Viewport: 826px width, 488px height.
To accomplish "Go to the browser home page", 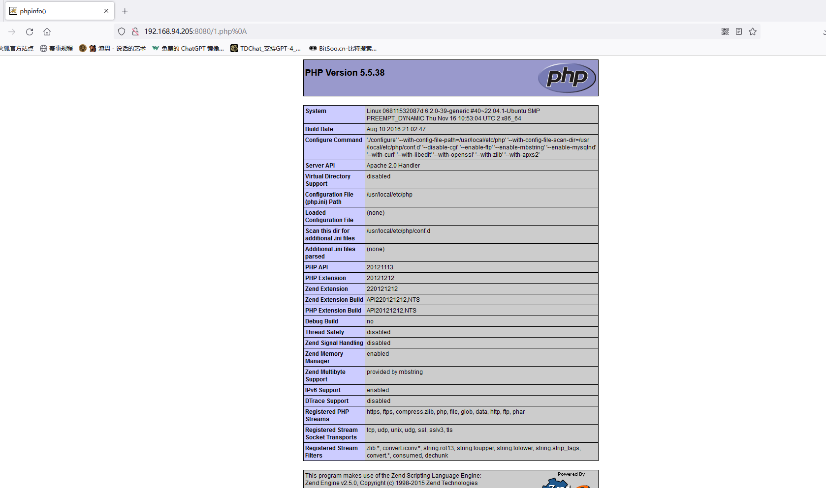I will 47,31.
